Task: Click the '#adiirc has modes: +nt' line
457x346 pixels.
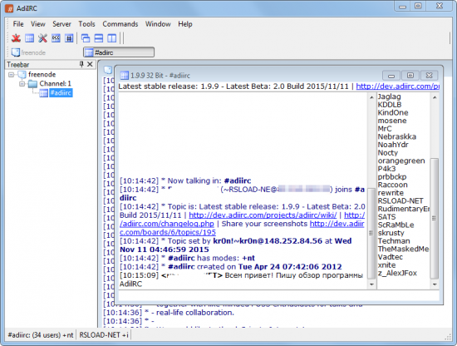Action: [187, 258]
